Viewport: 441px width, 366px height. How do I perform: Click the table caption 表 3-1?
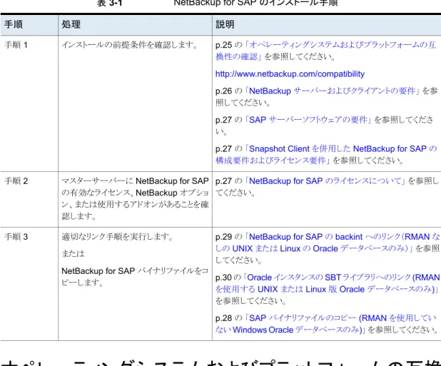[x=109, y=3]
